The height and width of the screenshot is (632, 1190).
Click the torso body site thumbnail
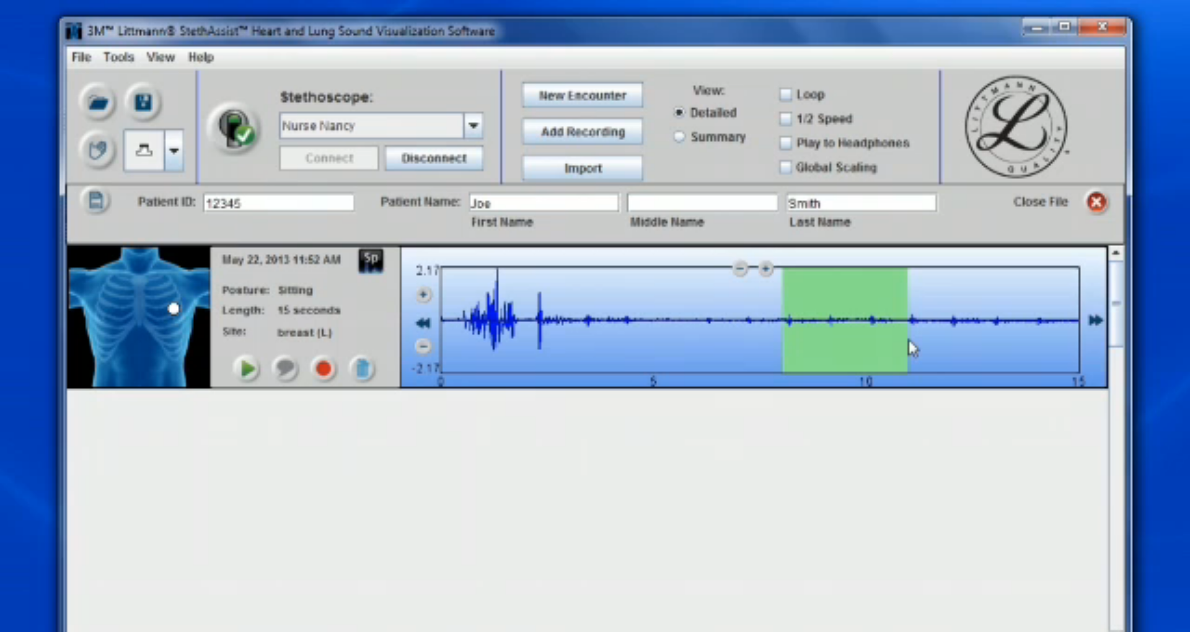[139, 317]
